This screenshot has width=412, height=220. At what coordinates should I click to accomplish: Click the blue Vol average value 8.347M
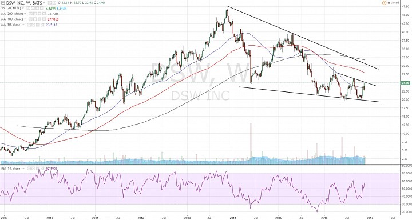[61, 8]
